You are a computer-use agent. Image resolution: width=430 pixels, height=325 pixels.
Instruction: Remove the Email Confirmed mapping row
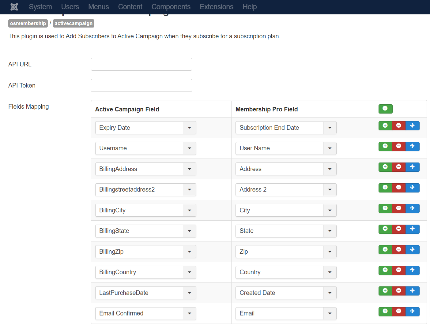coord(399,312)
